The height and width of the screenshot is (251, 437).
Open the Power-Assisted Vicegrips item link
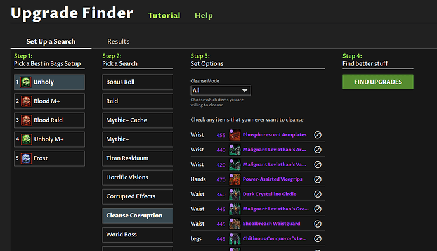coord(272,179)
